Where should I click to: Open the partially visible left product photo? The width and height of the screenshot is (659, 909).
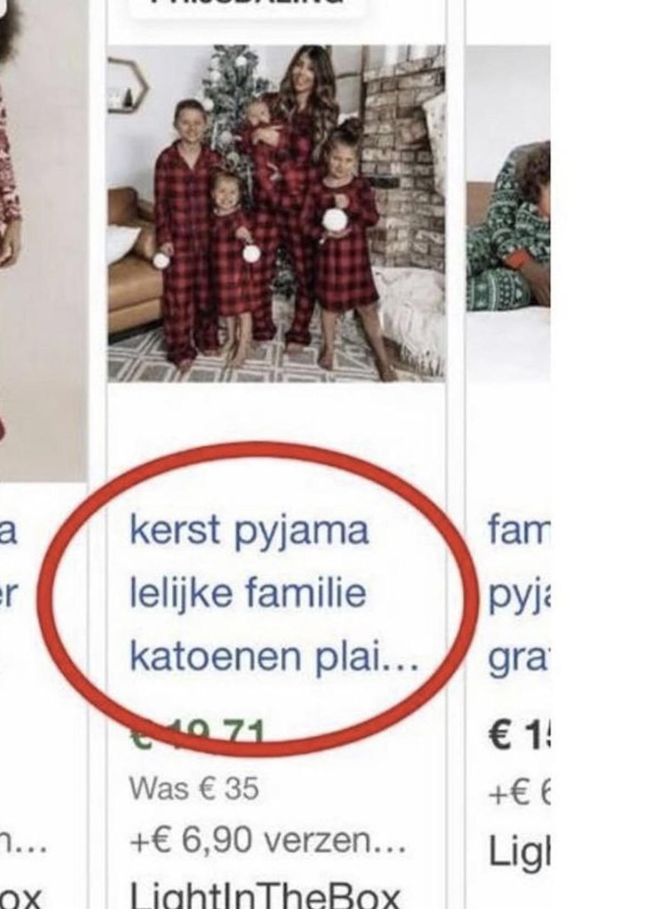tap(43, 242)
